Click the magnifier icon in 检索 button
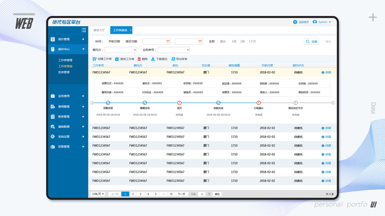Image resolution: width=385 pixels, height=216 pixels. (x=308, y=42)
